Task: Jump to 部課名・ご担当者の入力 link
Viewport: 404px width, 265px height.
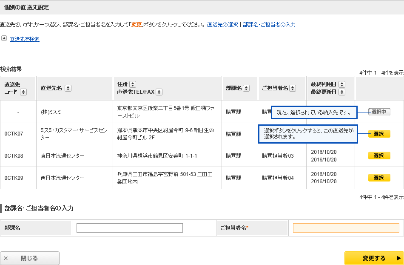Action: 270,25
